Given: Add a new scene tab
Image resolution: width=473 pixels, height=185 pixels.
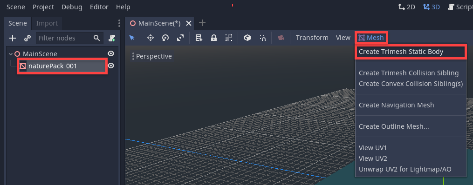Looking at the screenshot, I should click(202, 23).
